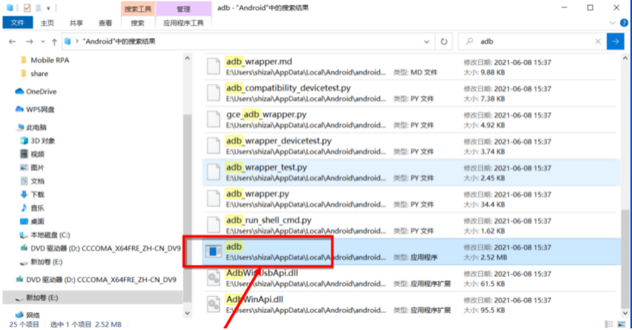Refresh the search results list
The height and width of the screenshot is (330, 632).
click(444, 40)
